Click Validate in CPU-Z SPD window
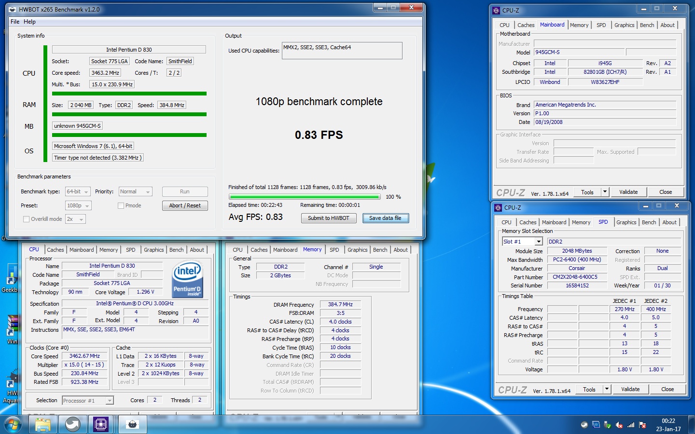The width and height of the screenshot is (695, 434). tap(630, 389)
